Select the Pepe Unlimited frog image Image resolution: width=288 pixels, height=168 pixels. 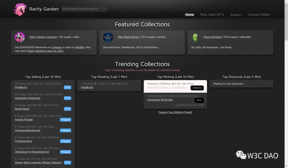pos(195,38)
